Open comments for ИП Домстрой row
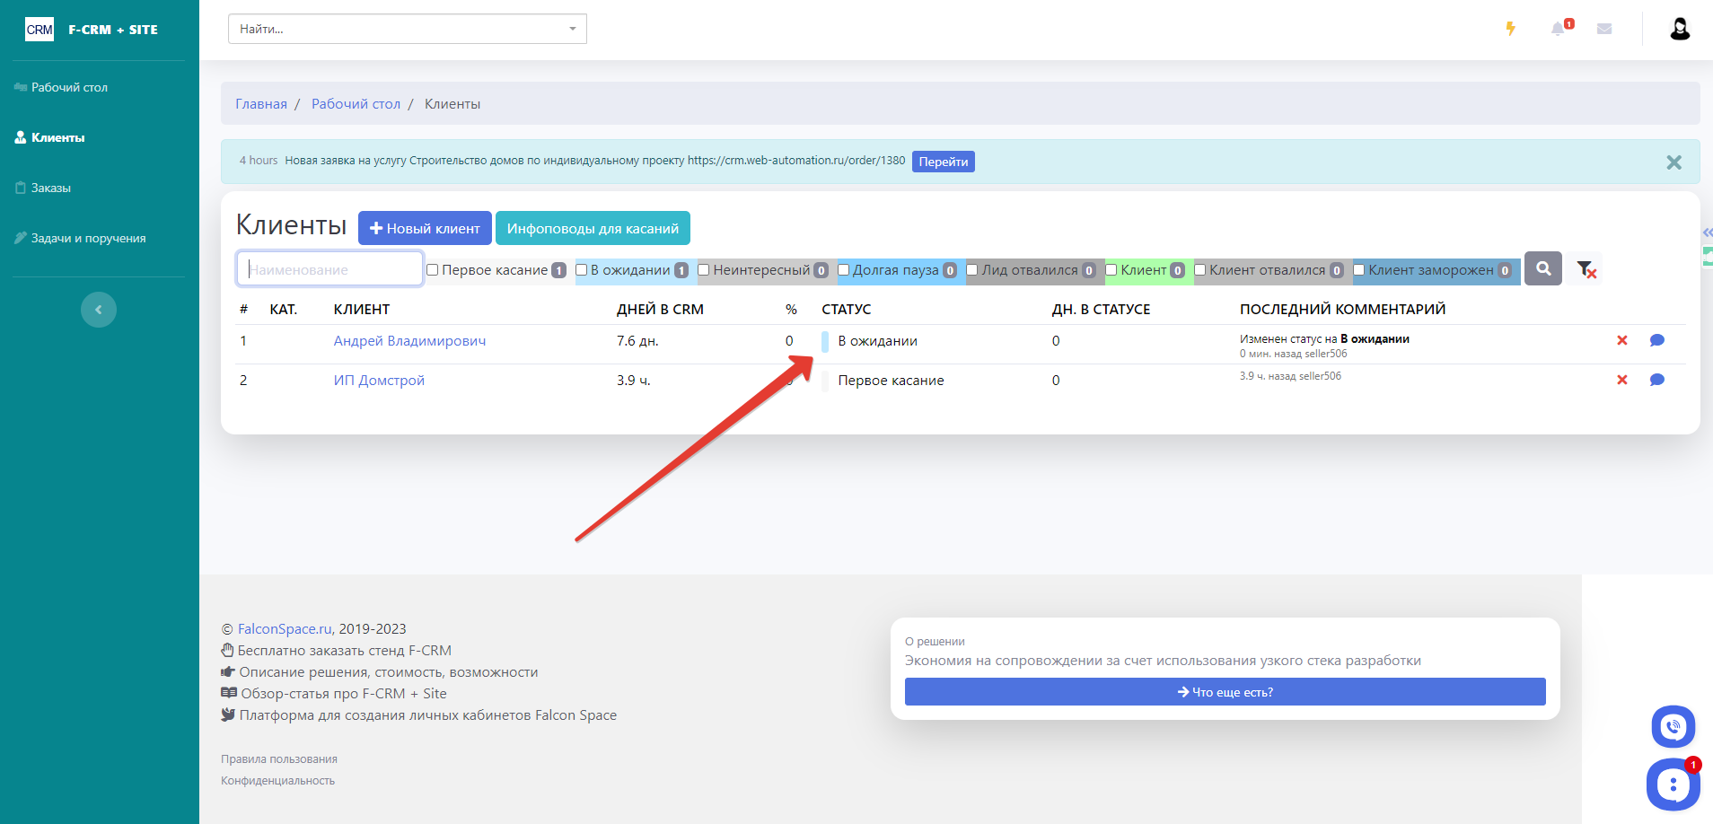Image resolution: width=1713 pixels, height=824 pixels. [x=1656, y=380]
